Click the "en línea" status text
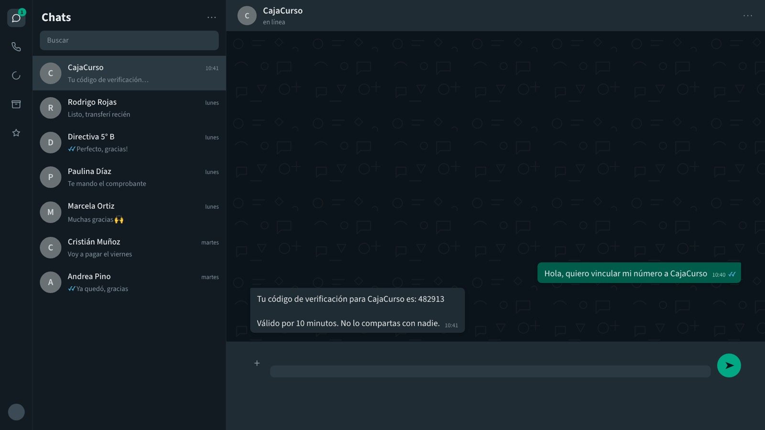The width and height of the screenshot is (765, 430). 274,22
